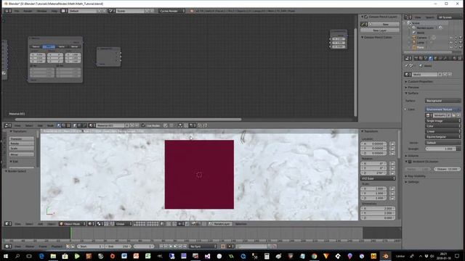
Task: Toggle the Grease Pencil Layers checkbox
Action: 366,17
